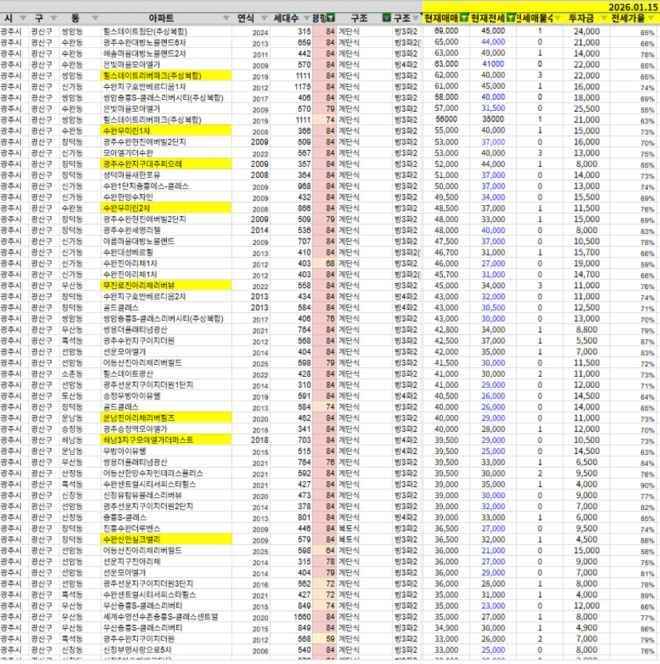This screenshot has height=664, width=660.
Task: Click the yellow 수완우미린2차 apartment cell
Action: pos(127,207)
